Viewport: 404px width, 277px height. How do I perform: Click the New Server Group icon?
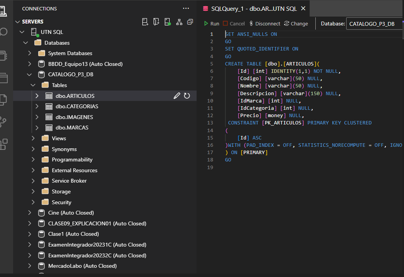pos(156,22)
